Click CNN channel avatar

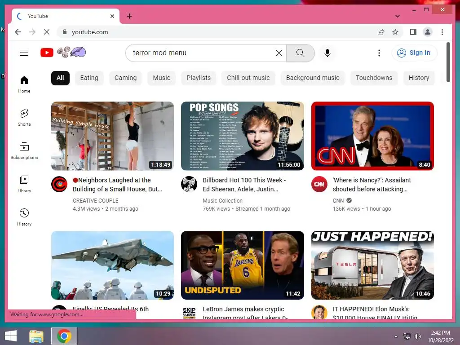[319, 184]
